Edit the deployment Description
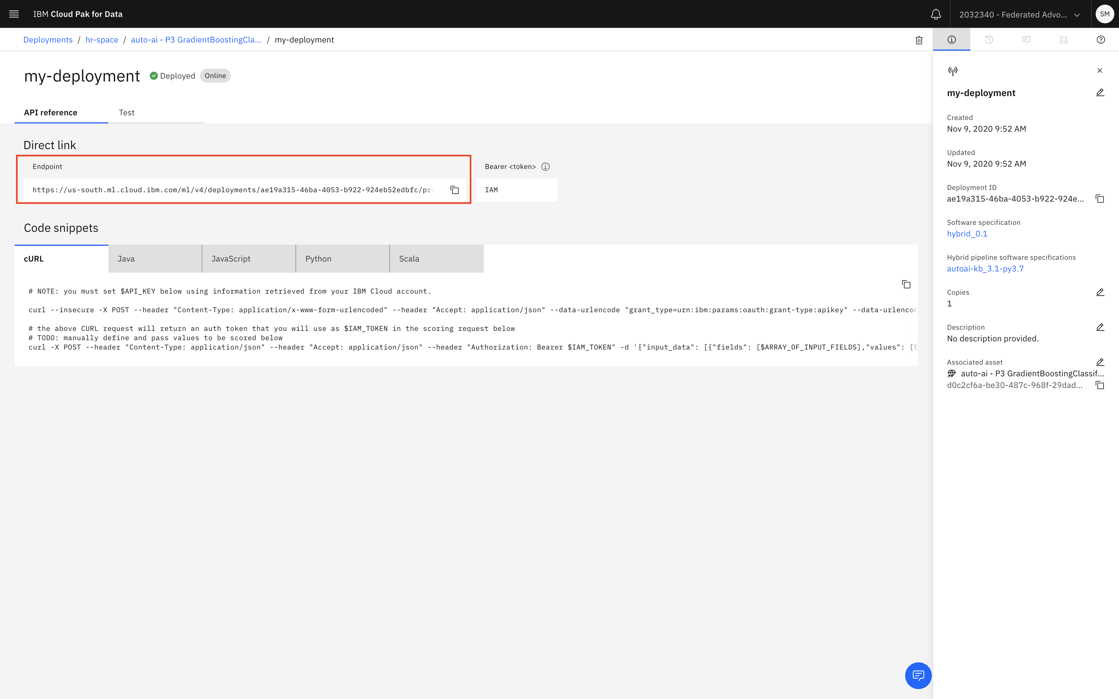The width and height of the screenshot is (1119, 699). pos(1100,327)
